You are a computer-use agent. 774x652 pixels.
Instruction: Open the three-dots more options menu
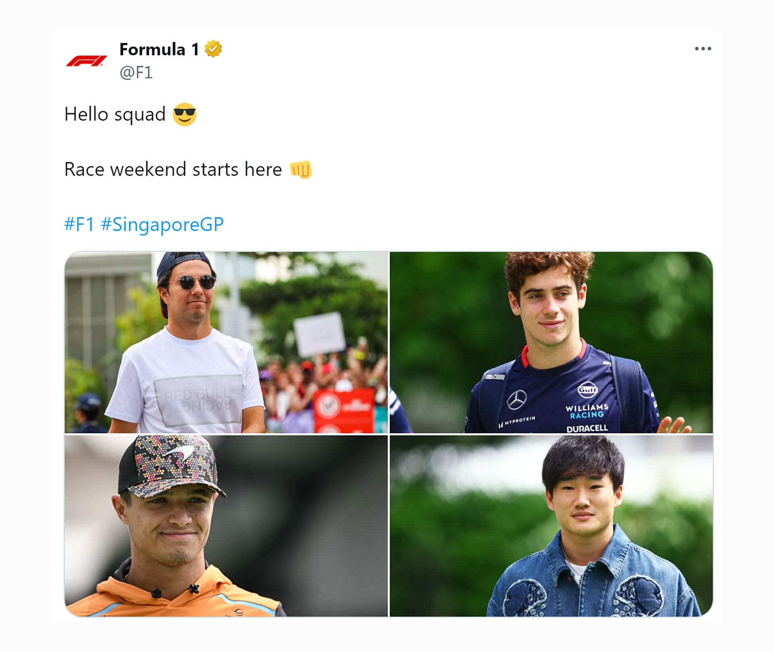703,49
